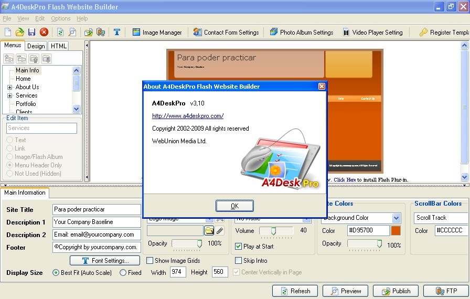Open the Help menu
The image size is (470, 299).
[x=82, y=18]
